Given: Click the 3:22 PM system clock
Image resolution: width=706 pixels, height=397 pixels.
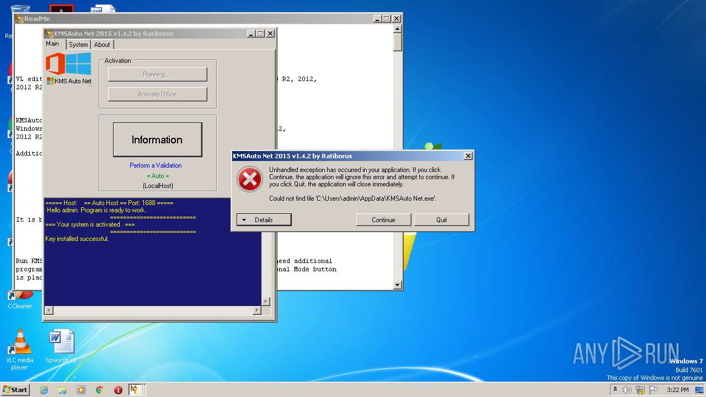Looking at the screenshot, I should (x=678, y=390).
